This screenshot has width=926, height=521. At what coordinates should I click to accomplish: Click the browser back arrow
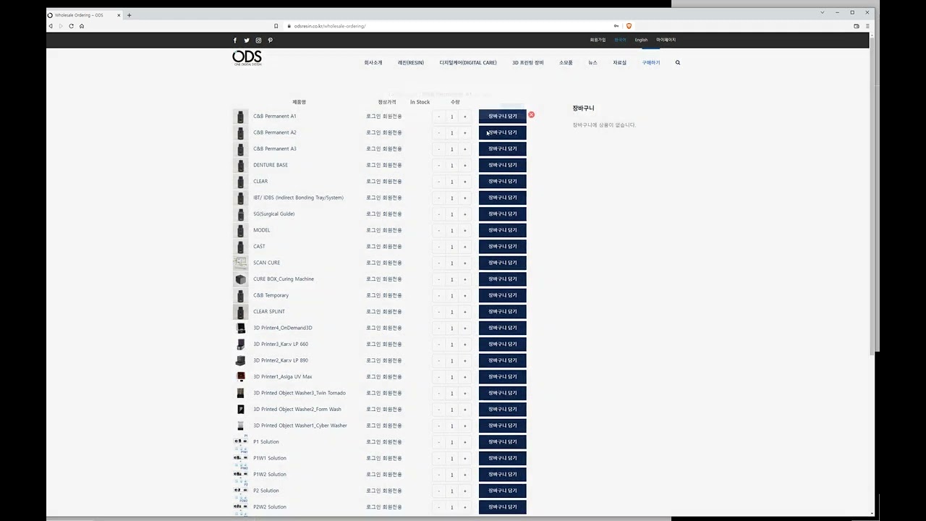click(50, 26)
